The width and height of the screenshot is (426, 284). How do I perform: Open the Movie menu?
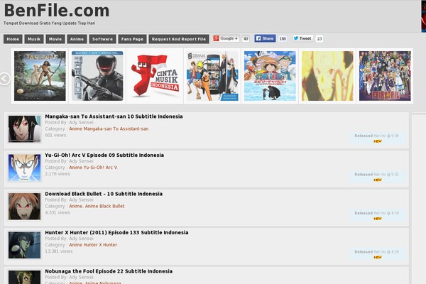pyautogui.click(x=55, y=39)
